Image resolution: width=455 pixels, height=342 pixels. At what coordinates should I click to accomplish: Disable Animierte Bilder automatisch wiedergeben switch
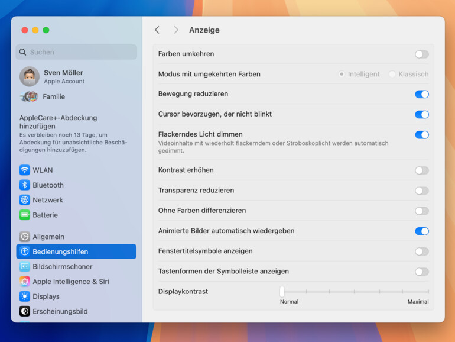[422, 231]
